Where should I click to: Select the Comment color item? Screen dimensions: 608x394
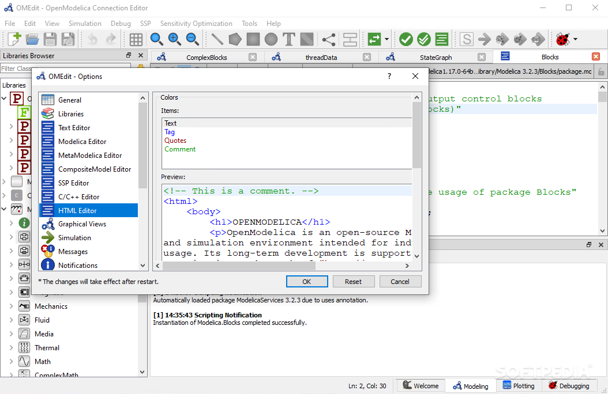180,149
